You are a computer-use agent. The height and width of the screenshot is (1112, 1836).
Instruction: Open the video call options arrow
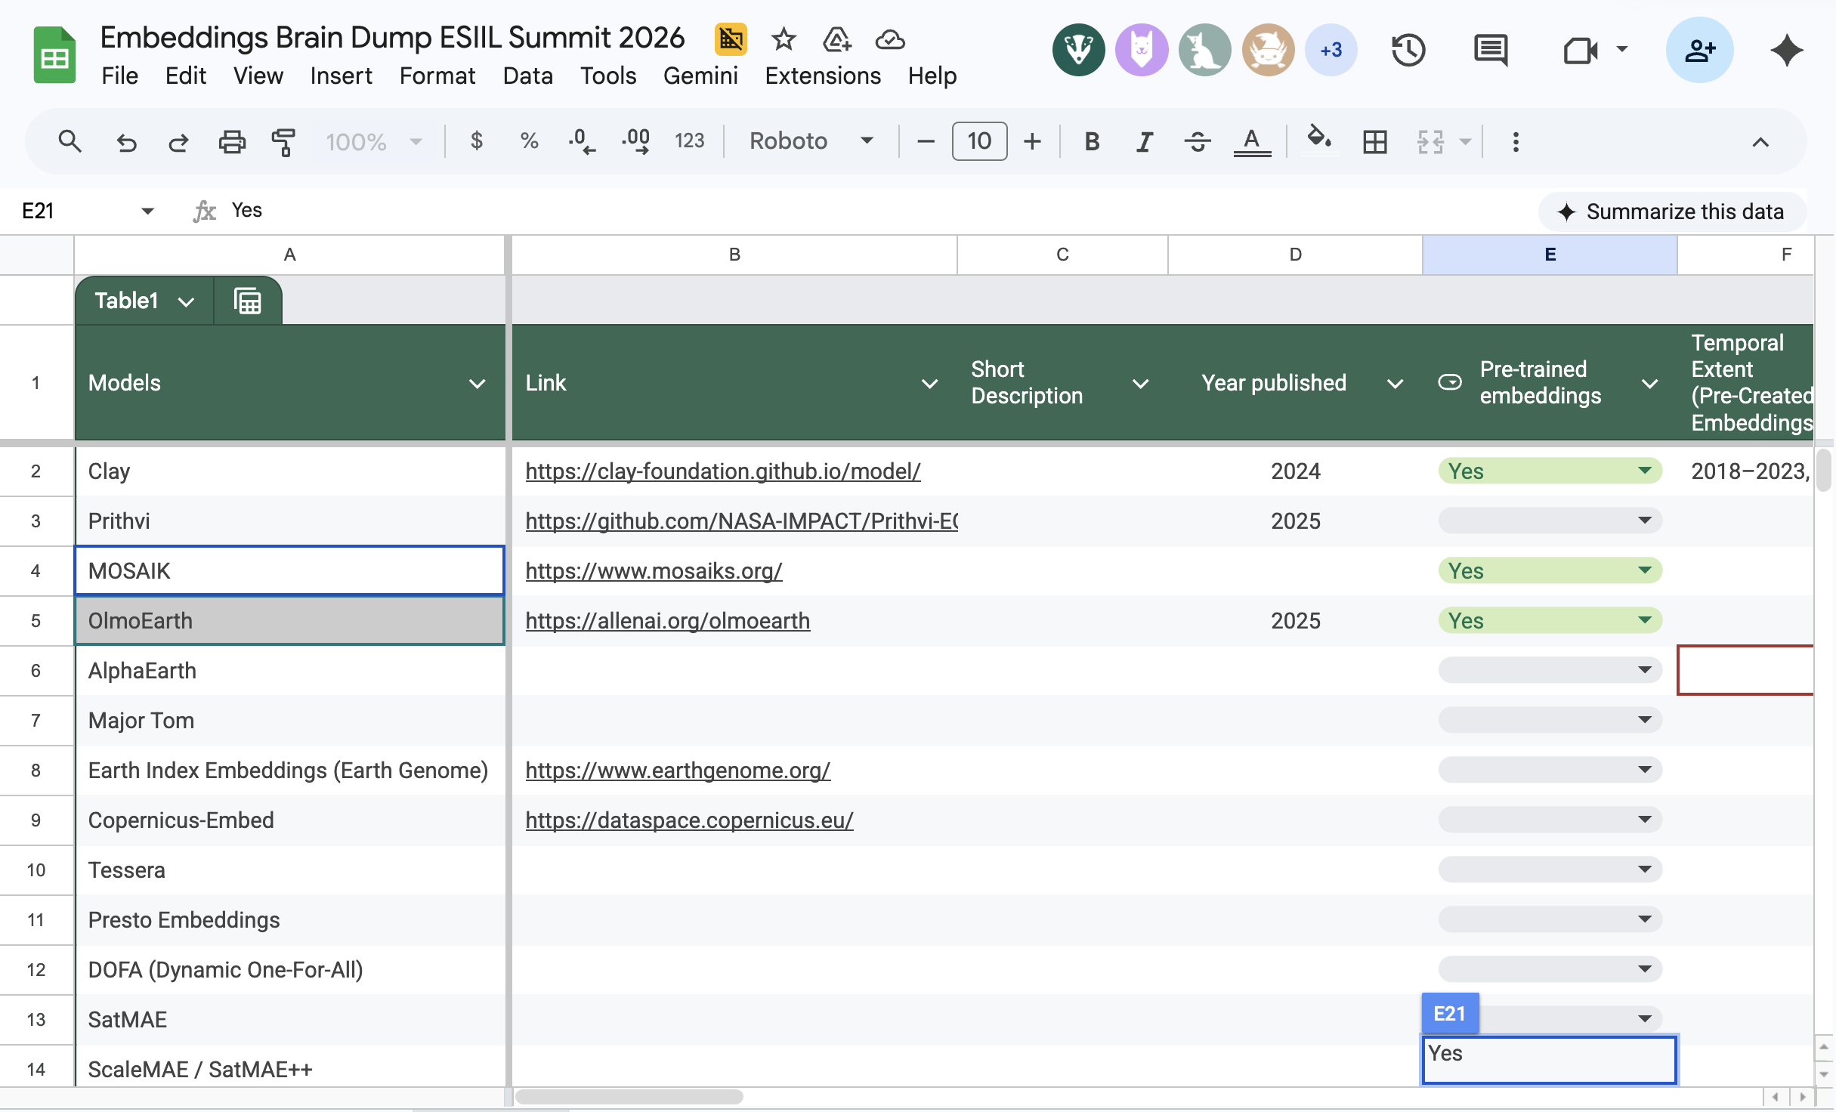1621,50
